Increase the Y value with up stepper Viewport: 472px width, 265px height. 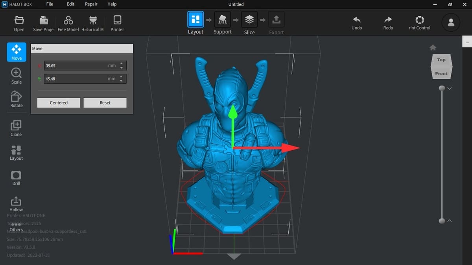(x=122, y=77)
